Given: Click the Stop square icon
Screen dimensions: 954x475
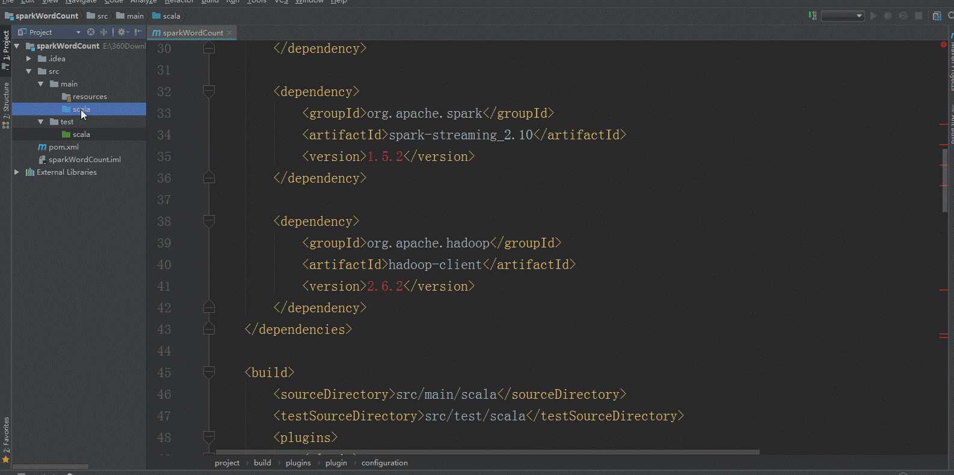Looking at the screenshot, I should tap(919, 16).
